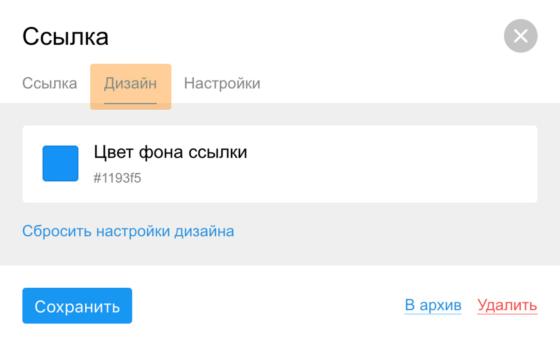Open the Ссылка dialog title area
This screenshot has height=346, width=560.
tap(65, 36)
